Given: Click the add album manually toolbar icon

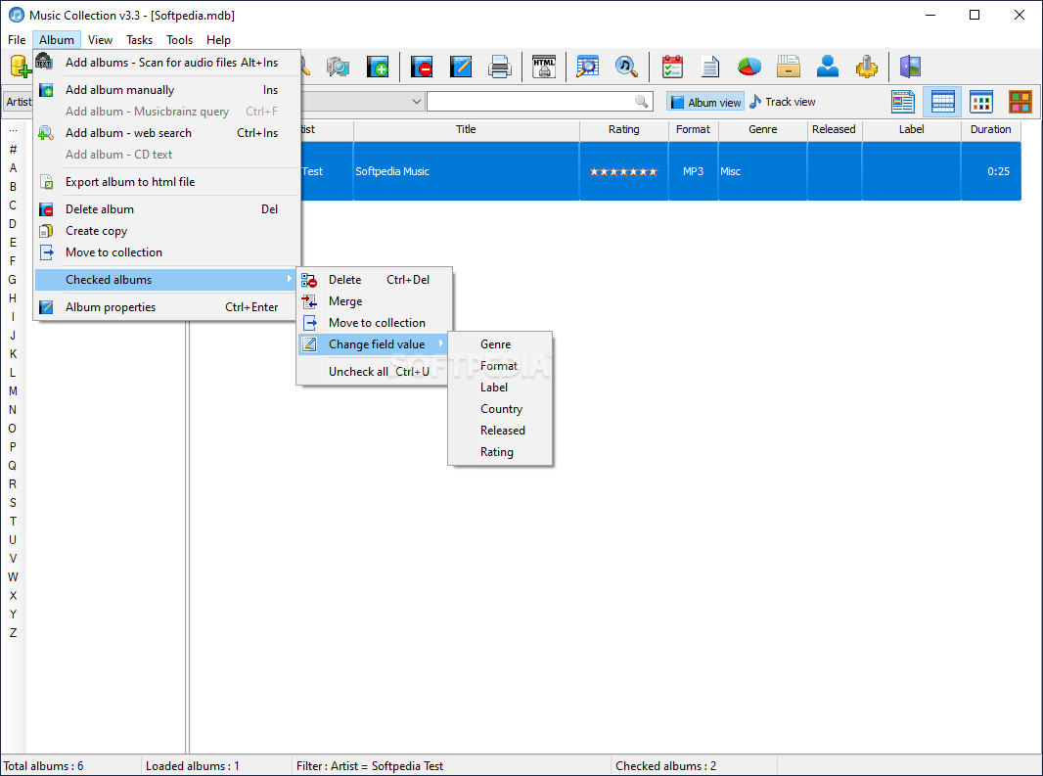Looking at the screenshot, I should click(x=378, y=67).
